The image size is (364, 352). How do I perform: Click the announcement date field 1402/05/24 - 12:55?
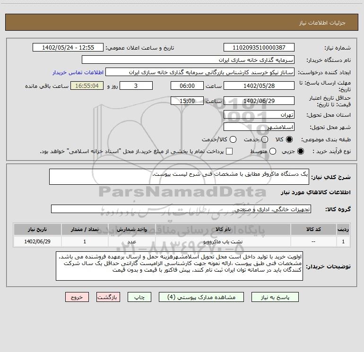pyautogui.click(x=68, y=48)
